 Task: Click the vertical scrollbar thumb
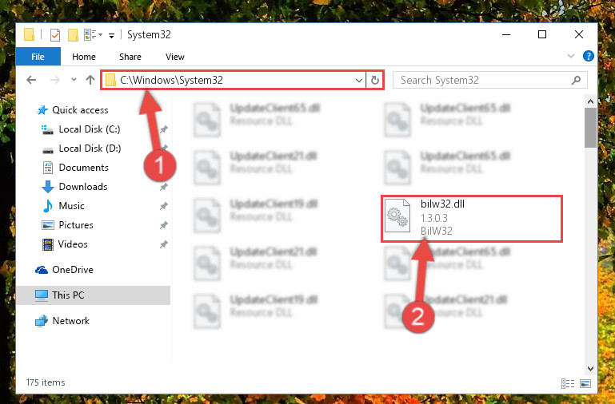coord(590,128)
